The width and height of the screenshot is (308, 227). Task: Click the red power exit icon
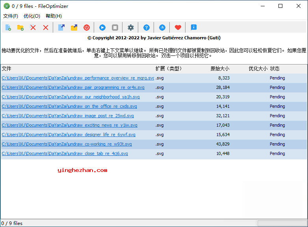click(x=87, y=28)
